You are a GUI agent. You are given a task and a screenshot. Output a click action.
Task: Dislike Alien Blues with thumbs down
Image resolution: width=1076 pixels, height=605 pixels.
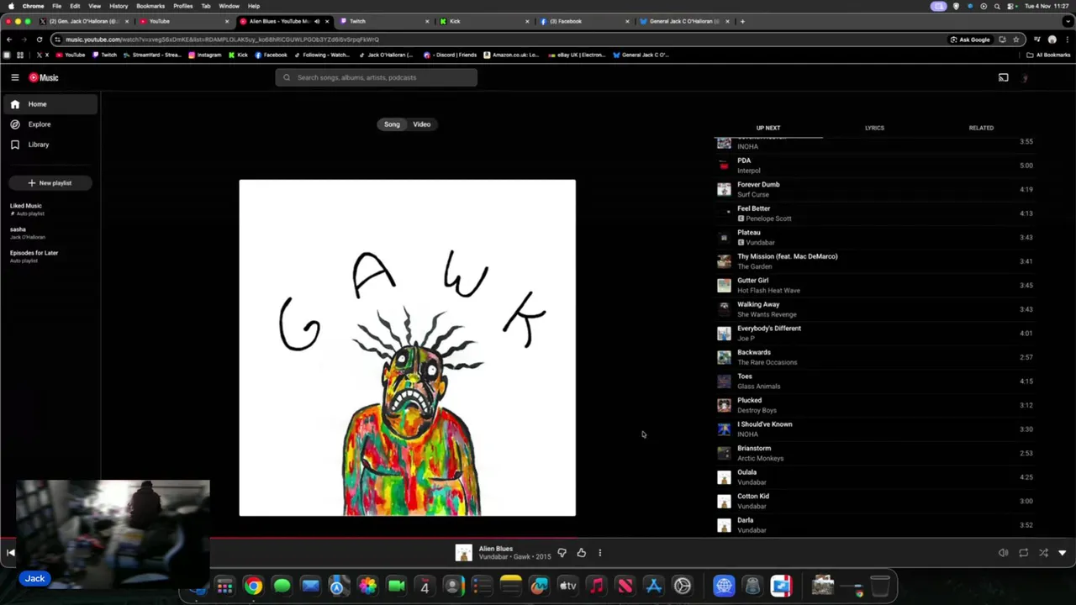(x=562, y=553)
